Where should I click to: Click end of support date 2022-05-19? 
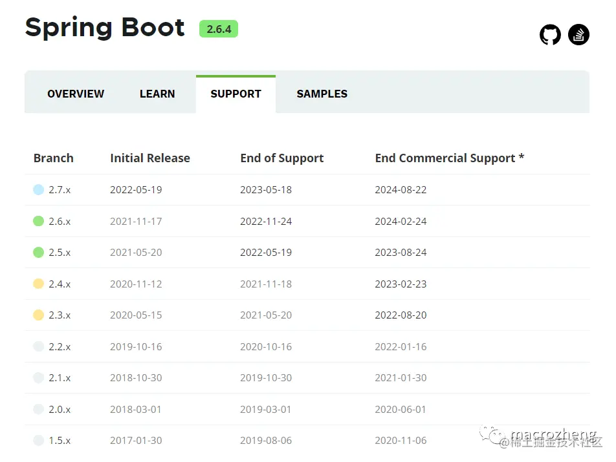pyautogui.click(x=266, y=253)
